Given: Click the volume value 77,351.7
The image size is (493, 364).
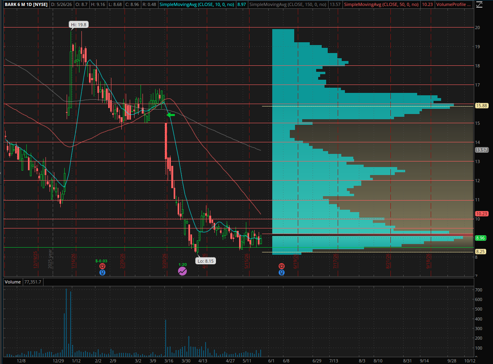Looking at the screenshot, I should (32, 282).
